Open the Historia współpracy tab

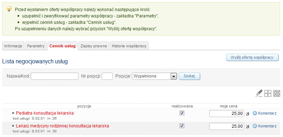tap(129, 46)
